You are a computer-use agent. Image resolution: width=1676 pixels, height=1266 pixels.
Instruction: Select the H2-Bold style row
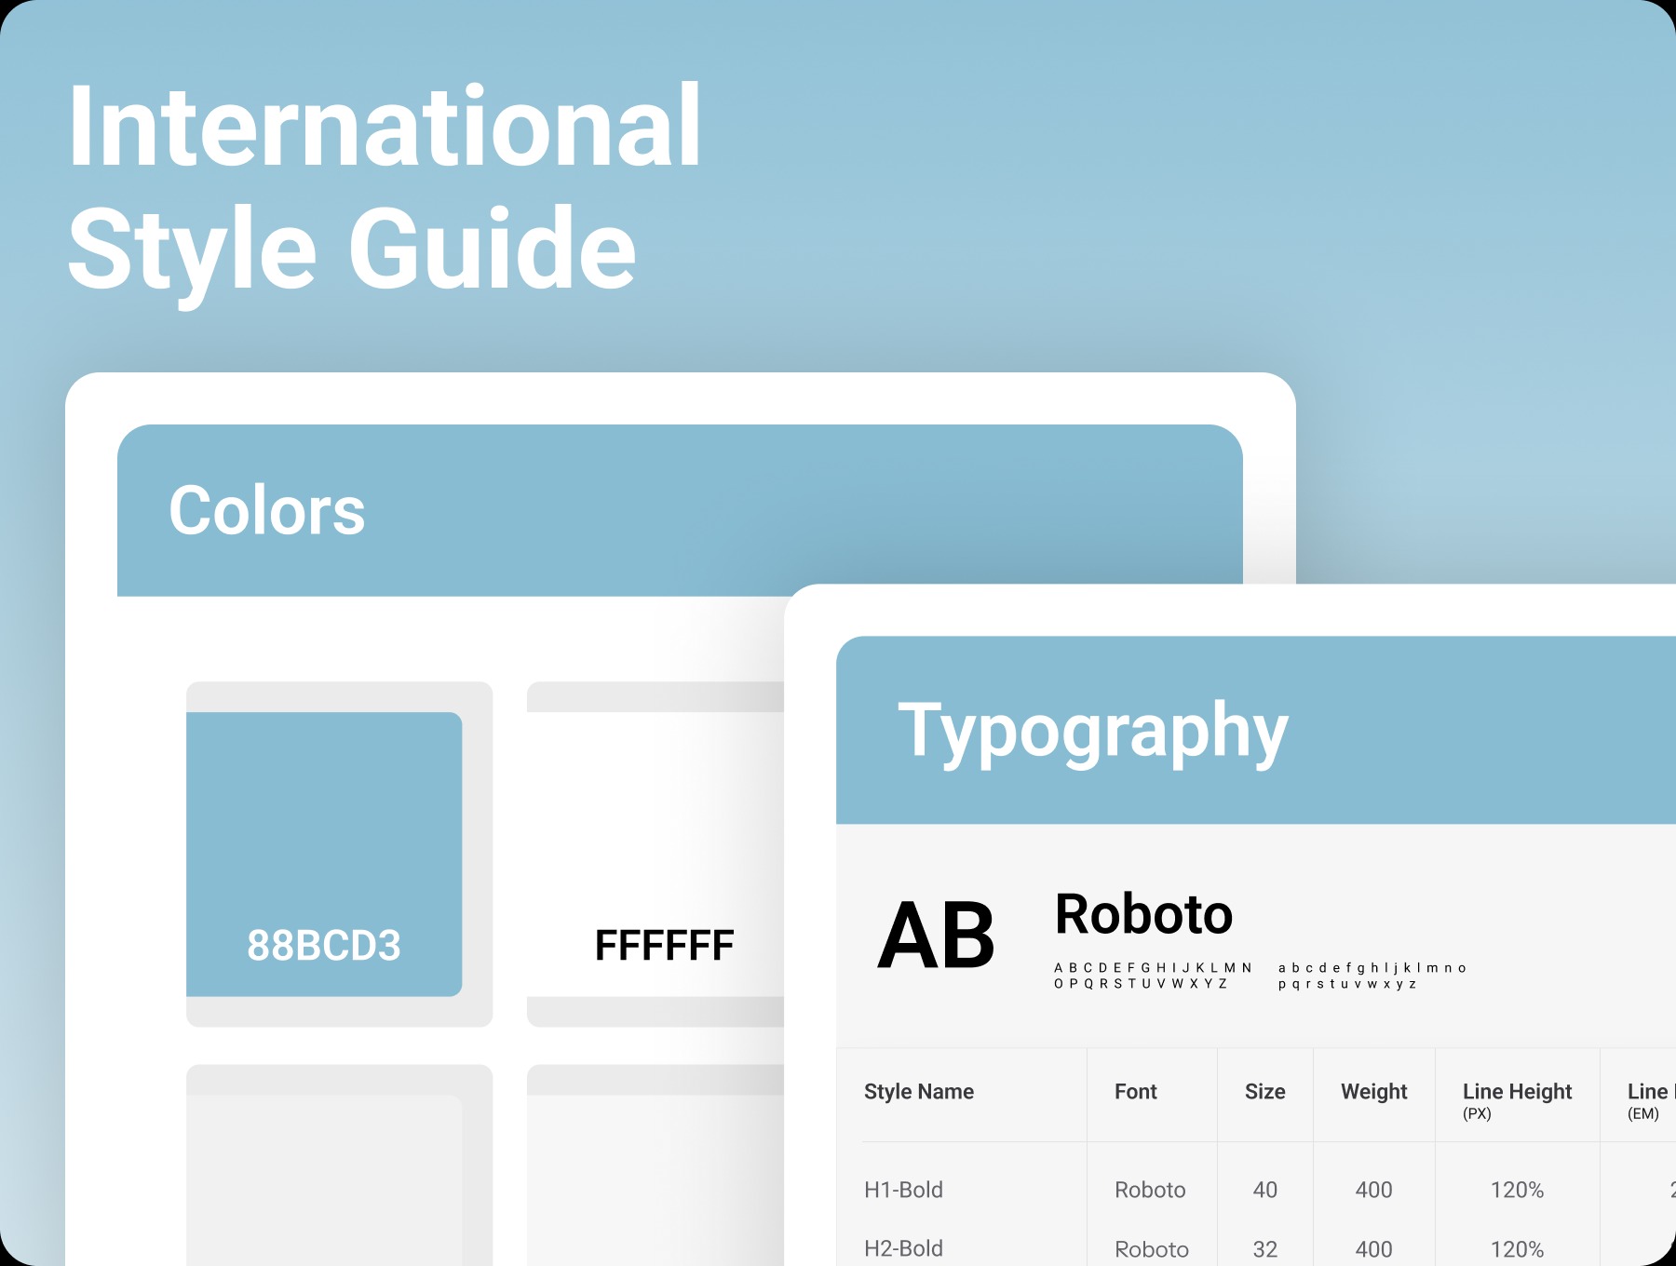(x=903, y=1248)
